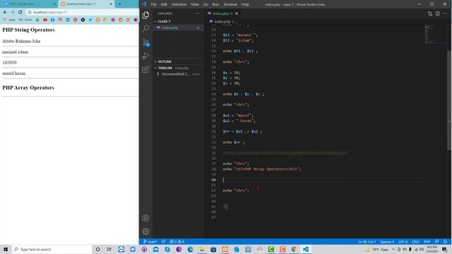Open the Explorer view in VS Code activity bar

146,15
